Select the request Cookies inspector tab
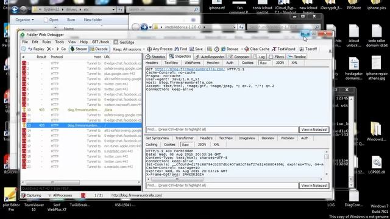This screenshot has width=390, height=219. click(x=247, y=63)
